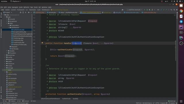Collapse the Middleware folder
The height and width of the screenshot is (104, 184).
8,28
